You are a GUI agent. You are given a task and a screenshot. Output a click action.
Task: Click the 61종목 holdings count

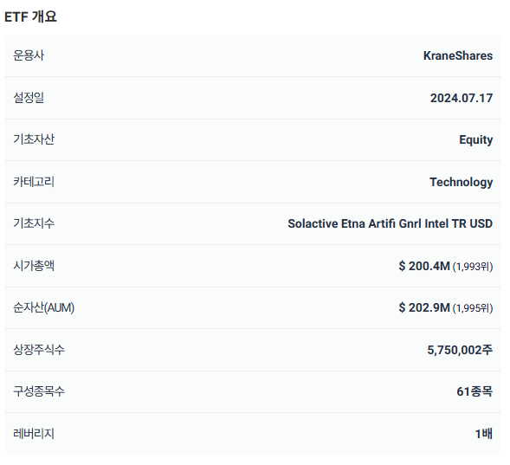click(474, 391)
